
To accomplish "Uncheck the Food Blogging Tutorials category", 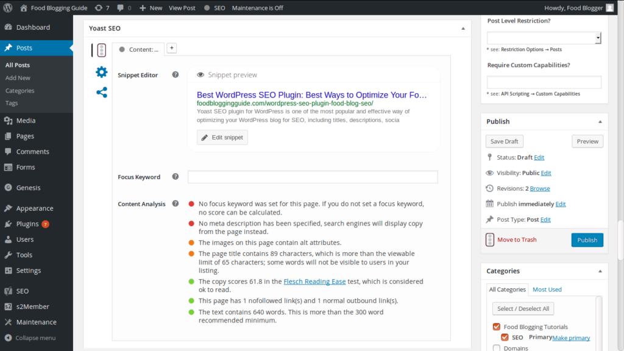I will point(497,327).
